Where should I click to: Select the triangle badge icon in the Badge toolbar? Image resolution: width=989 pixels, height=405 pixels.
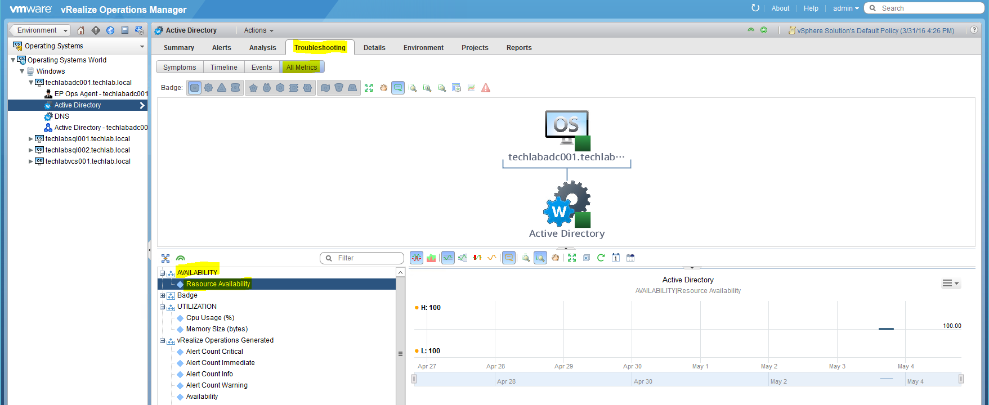coord(222,88)
